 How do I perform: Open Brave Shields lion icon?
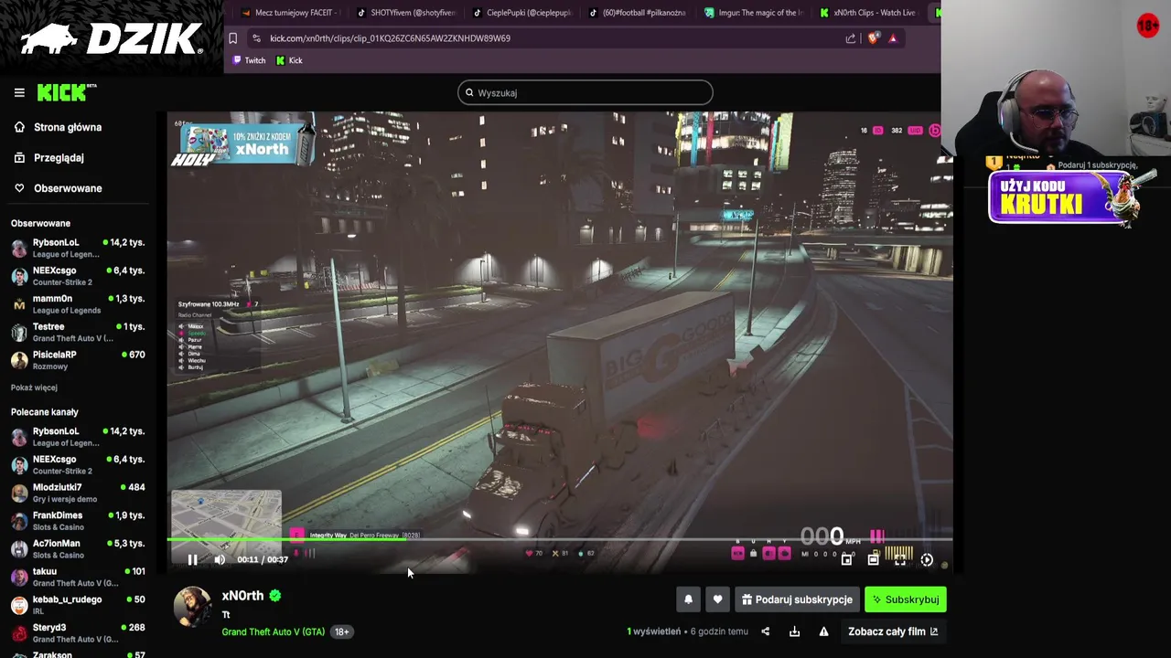click(x=873, y=38)
